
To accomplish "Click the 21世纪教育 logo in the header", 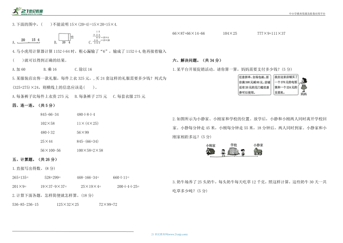I will [28, 11].
